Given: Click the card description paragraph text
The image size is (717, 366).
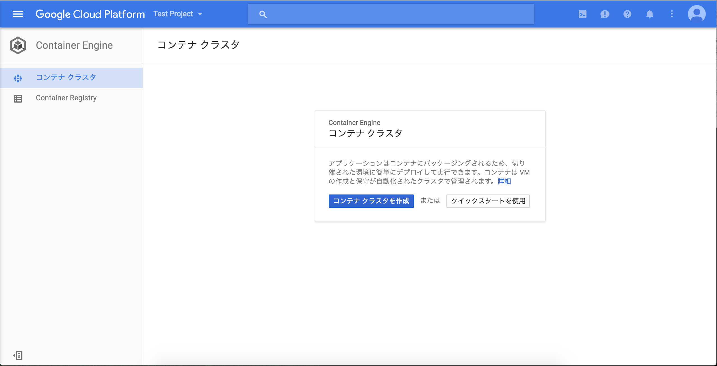Looking at the screenshot, I should (x=429, y=172).
